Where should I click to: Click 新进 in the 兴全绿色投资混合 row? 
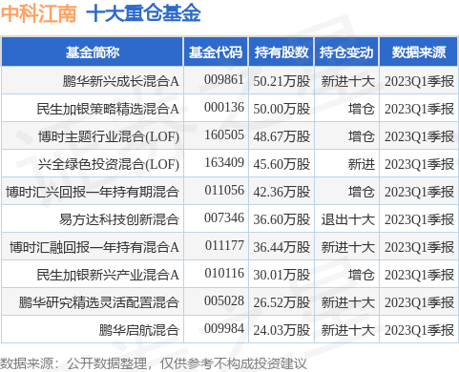[362, 164]
